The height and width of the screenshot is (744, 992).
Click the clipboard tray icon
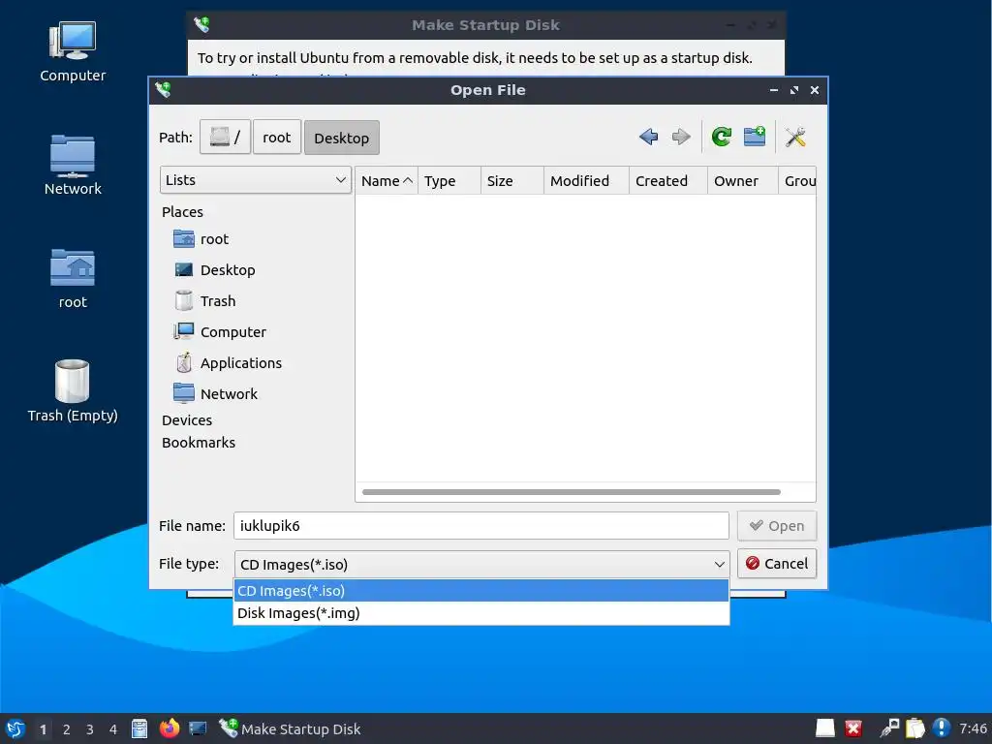point(914,728)
